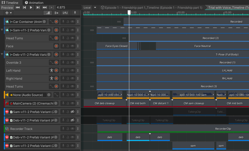This screenshot has height=151, width=249.
Task: Toggle the Preview mode button
Action: 7,8
